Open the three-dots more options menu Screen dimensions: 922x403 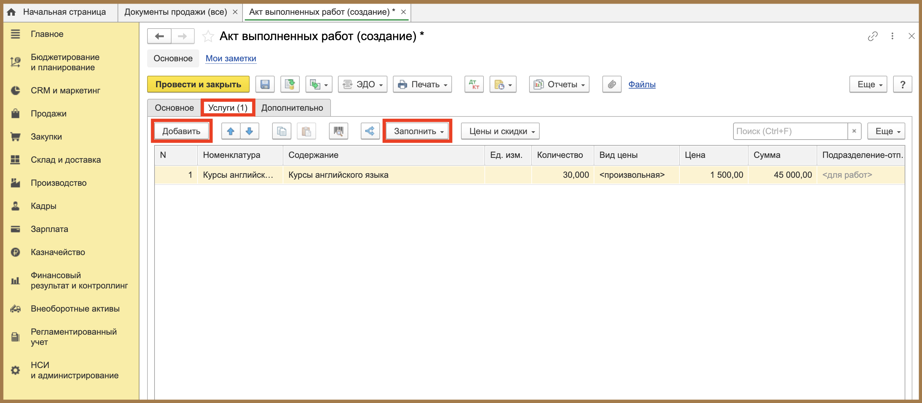click(892, 36)
